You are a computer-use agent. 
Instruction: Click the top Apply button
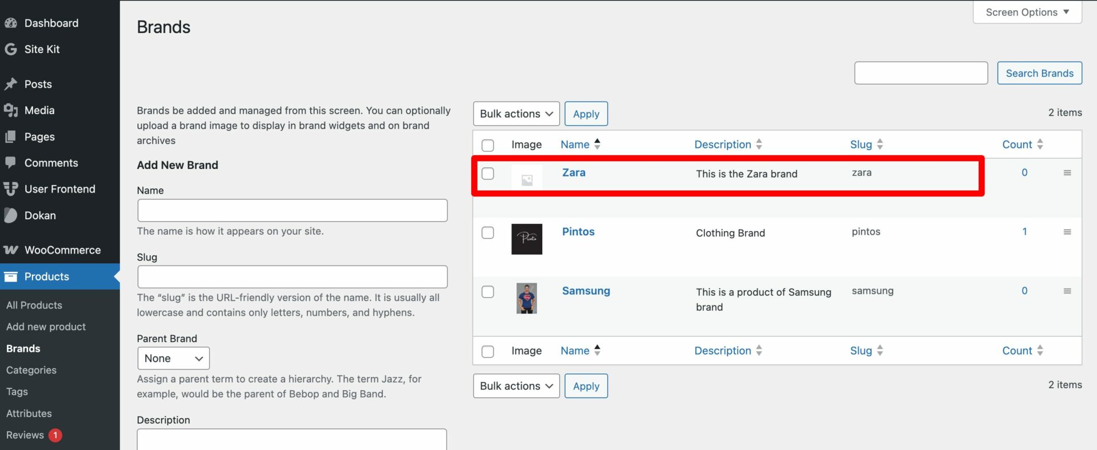tap(586, 114)
